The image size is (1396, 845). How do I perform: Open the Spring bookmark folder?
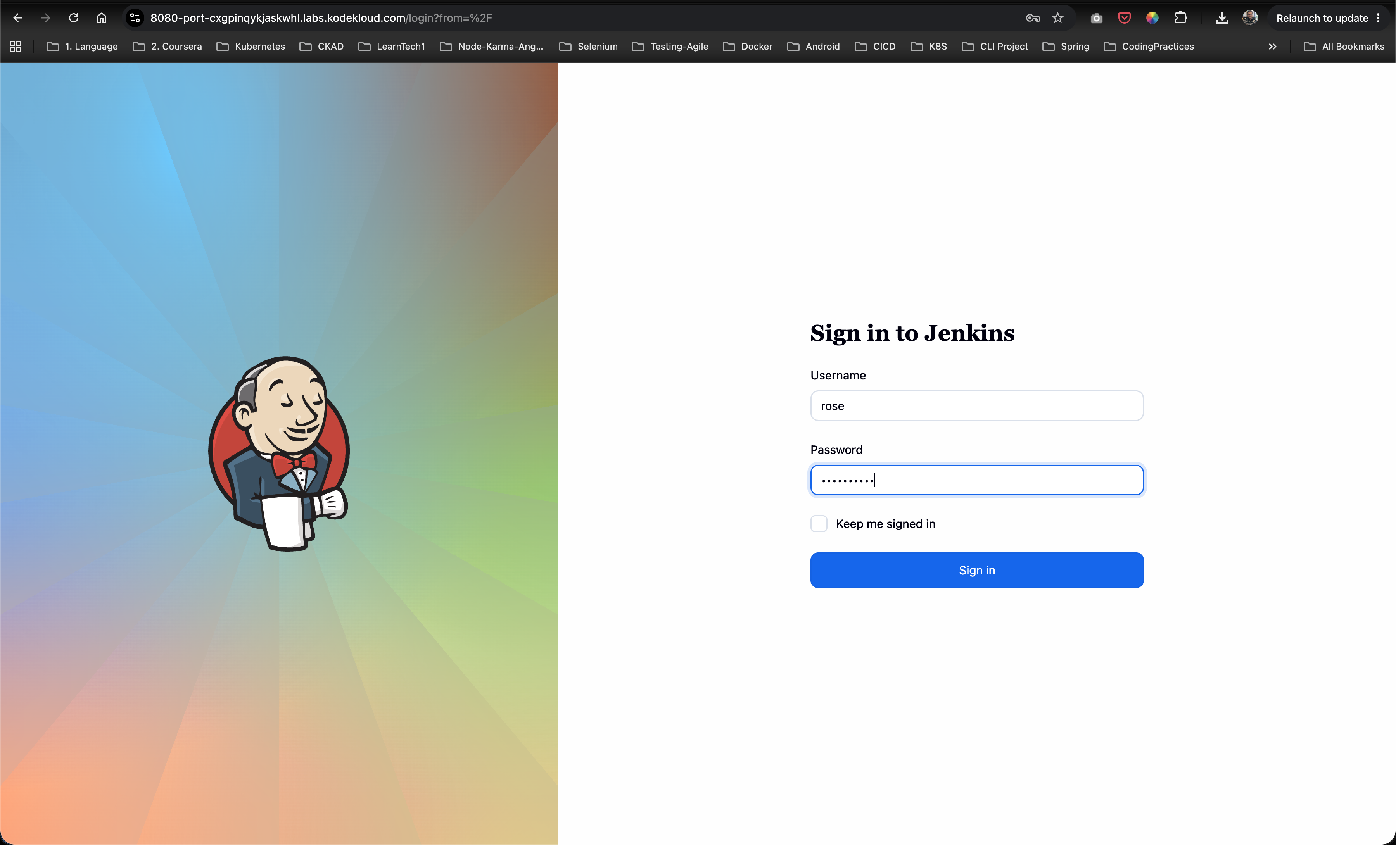tap(1066, 47)
